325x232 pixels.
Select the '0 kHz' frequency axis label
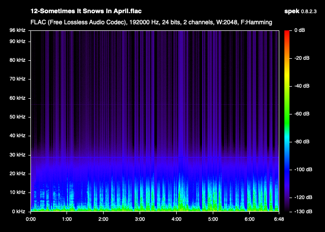click(x=19, y=212)
